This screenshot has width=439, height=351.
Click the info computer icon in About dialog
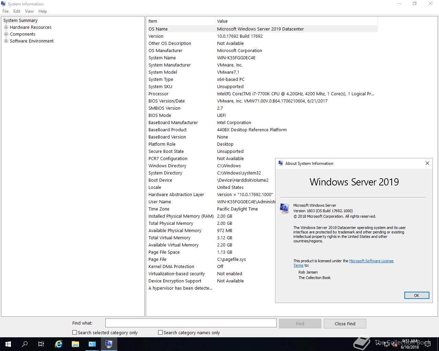tap(285, 208)
